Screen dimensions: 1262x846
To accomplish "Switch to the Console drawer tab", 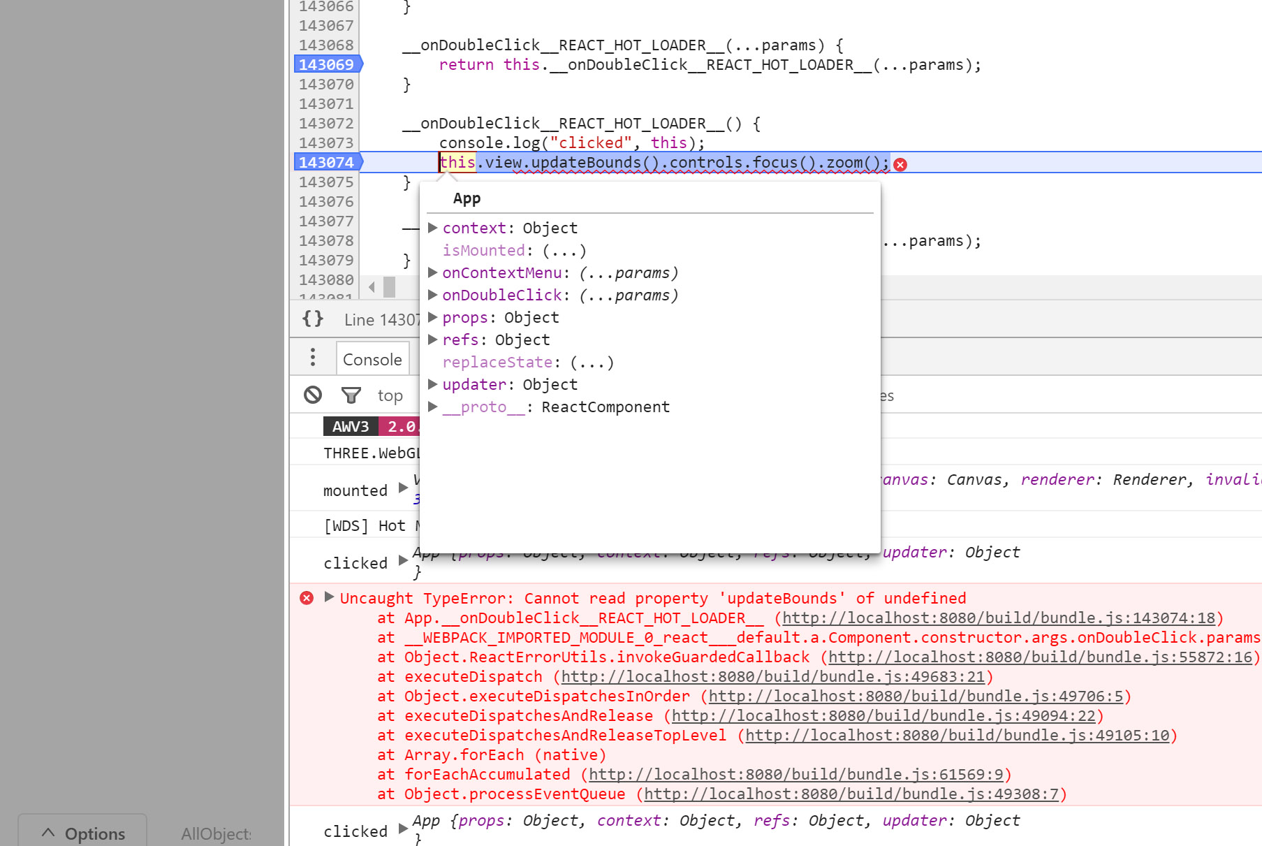I will click(x=372, y=359).
